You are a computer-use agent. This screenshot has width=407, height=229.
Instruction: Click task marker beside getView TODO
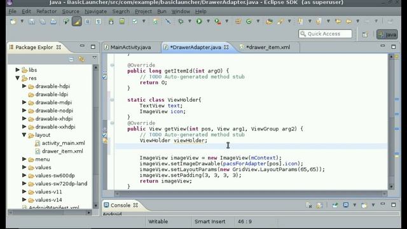pyautogui.click(x=104, y=135)
